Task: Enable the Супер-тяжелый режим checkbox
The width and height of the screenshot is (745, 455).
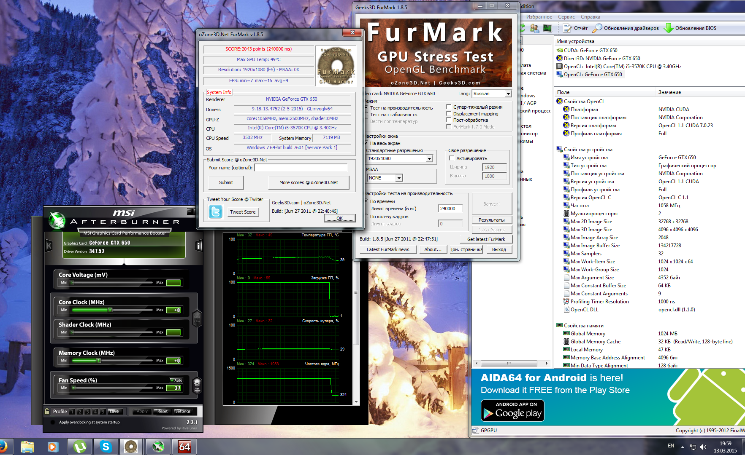Action: coord(449,107)
